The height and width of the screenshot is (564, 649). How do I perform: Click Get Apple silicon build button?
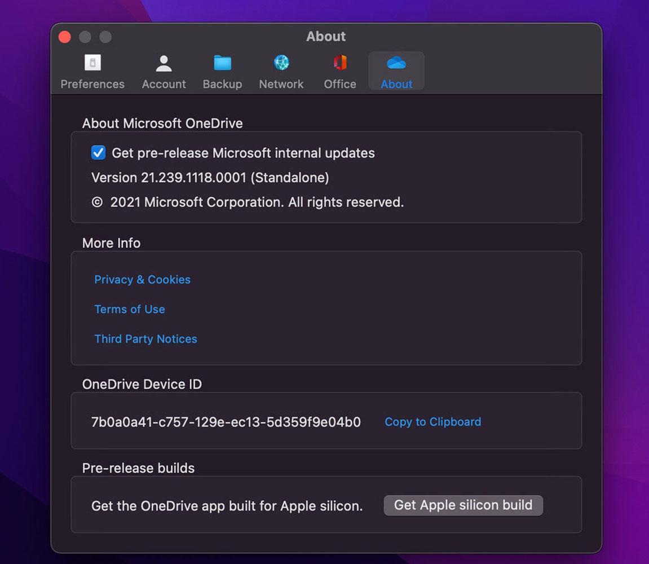point(463,505)
